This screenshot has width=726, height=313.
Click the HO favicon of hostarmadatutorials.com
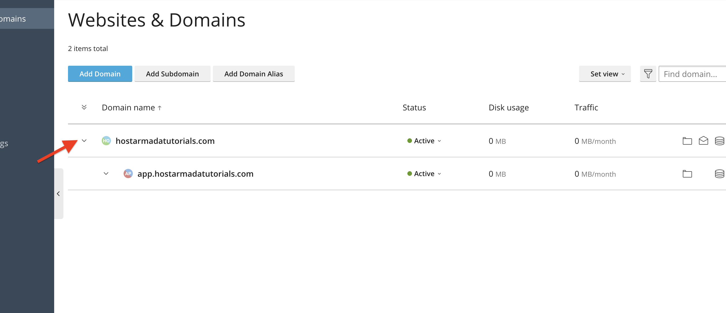106,141
